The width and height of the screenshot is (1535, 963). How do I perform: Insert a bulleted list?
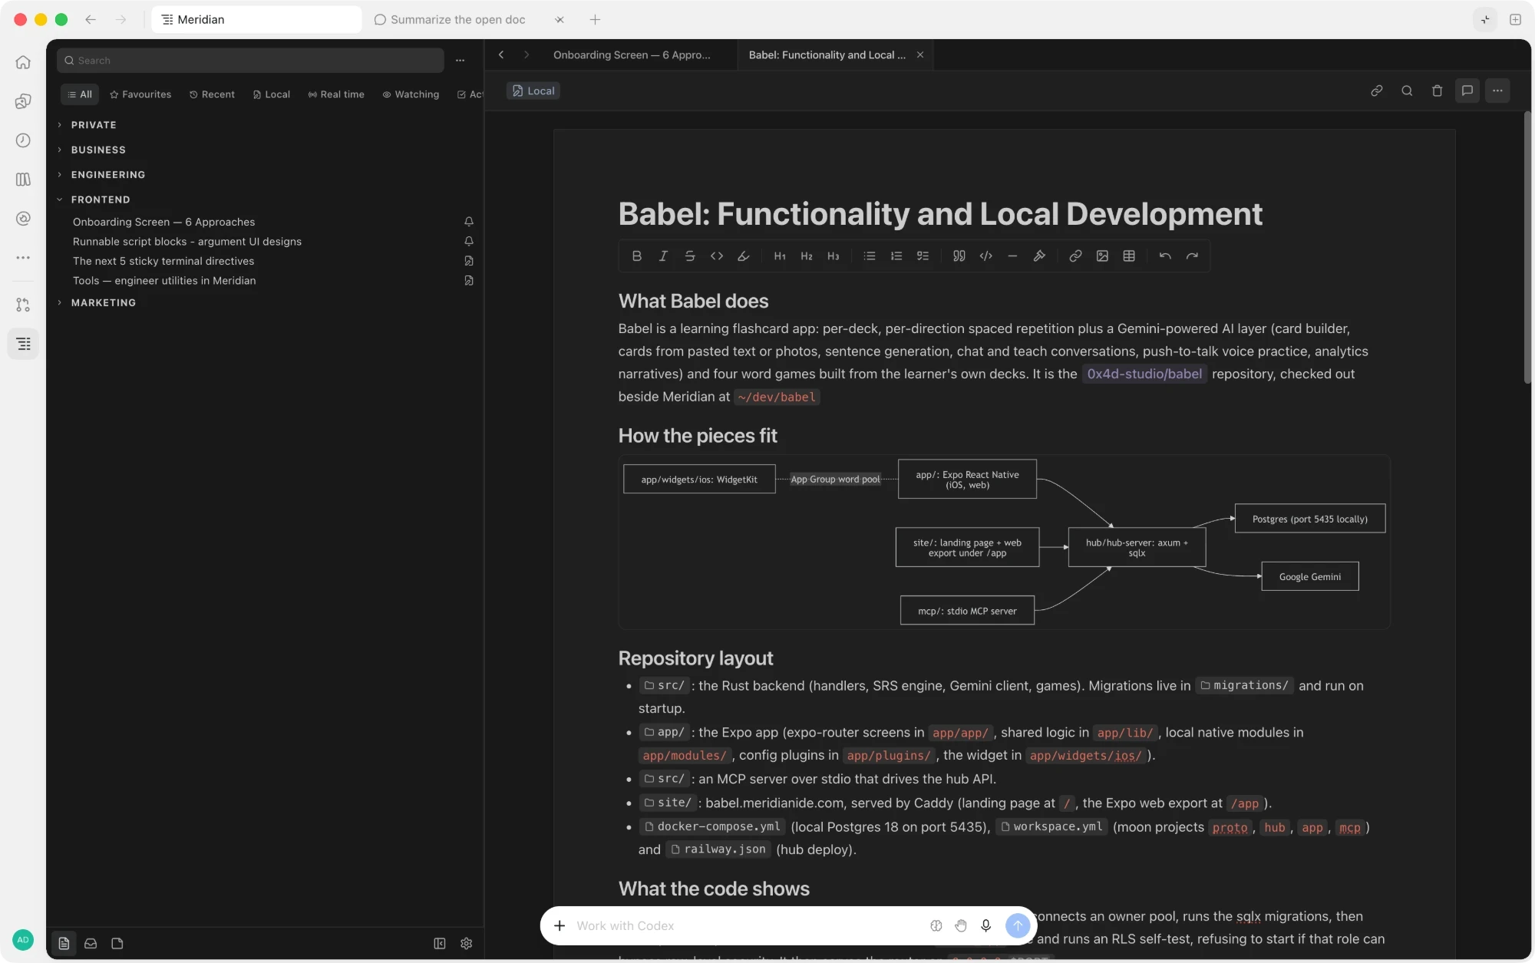tap(870, 256)
